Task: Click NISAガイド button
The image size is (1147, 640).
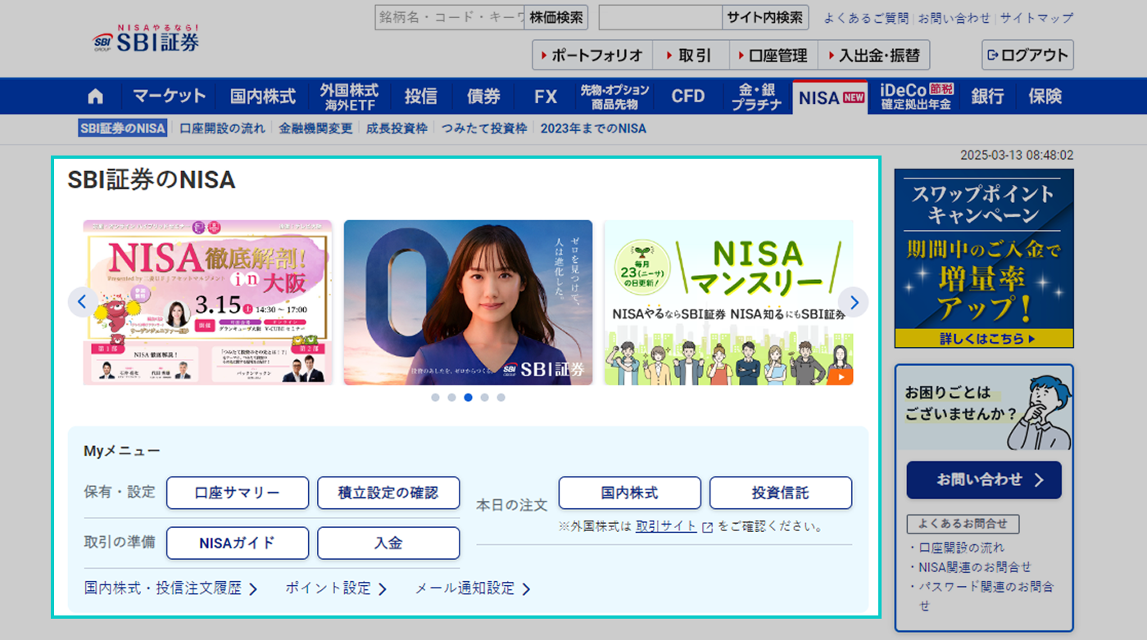Action: click(238, 543)
